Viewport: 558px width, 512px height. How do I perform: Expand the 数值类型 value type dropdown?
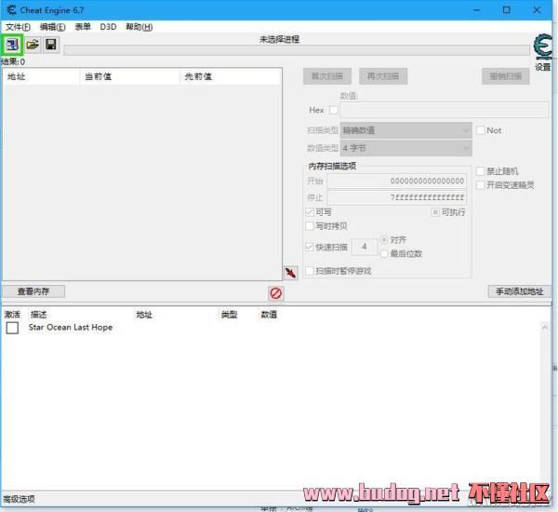406,148
